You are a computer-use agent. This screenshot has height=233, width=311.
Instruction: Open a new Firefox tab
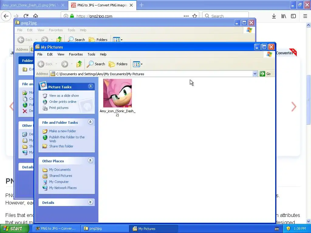tap(142, 5)
